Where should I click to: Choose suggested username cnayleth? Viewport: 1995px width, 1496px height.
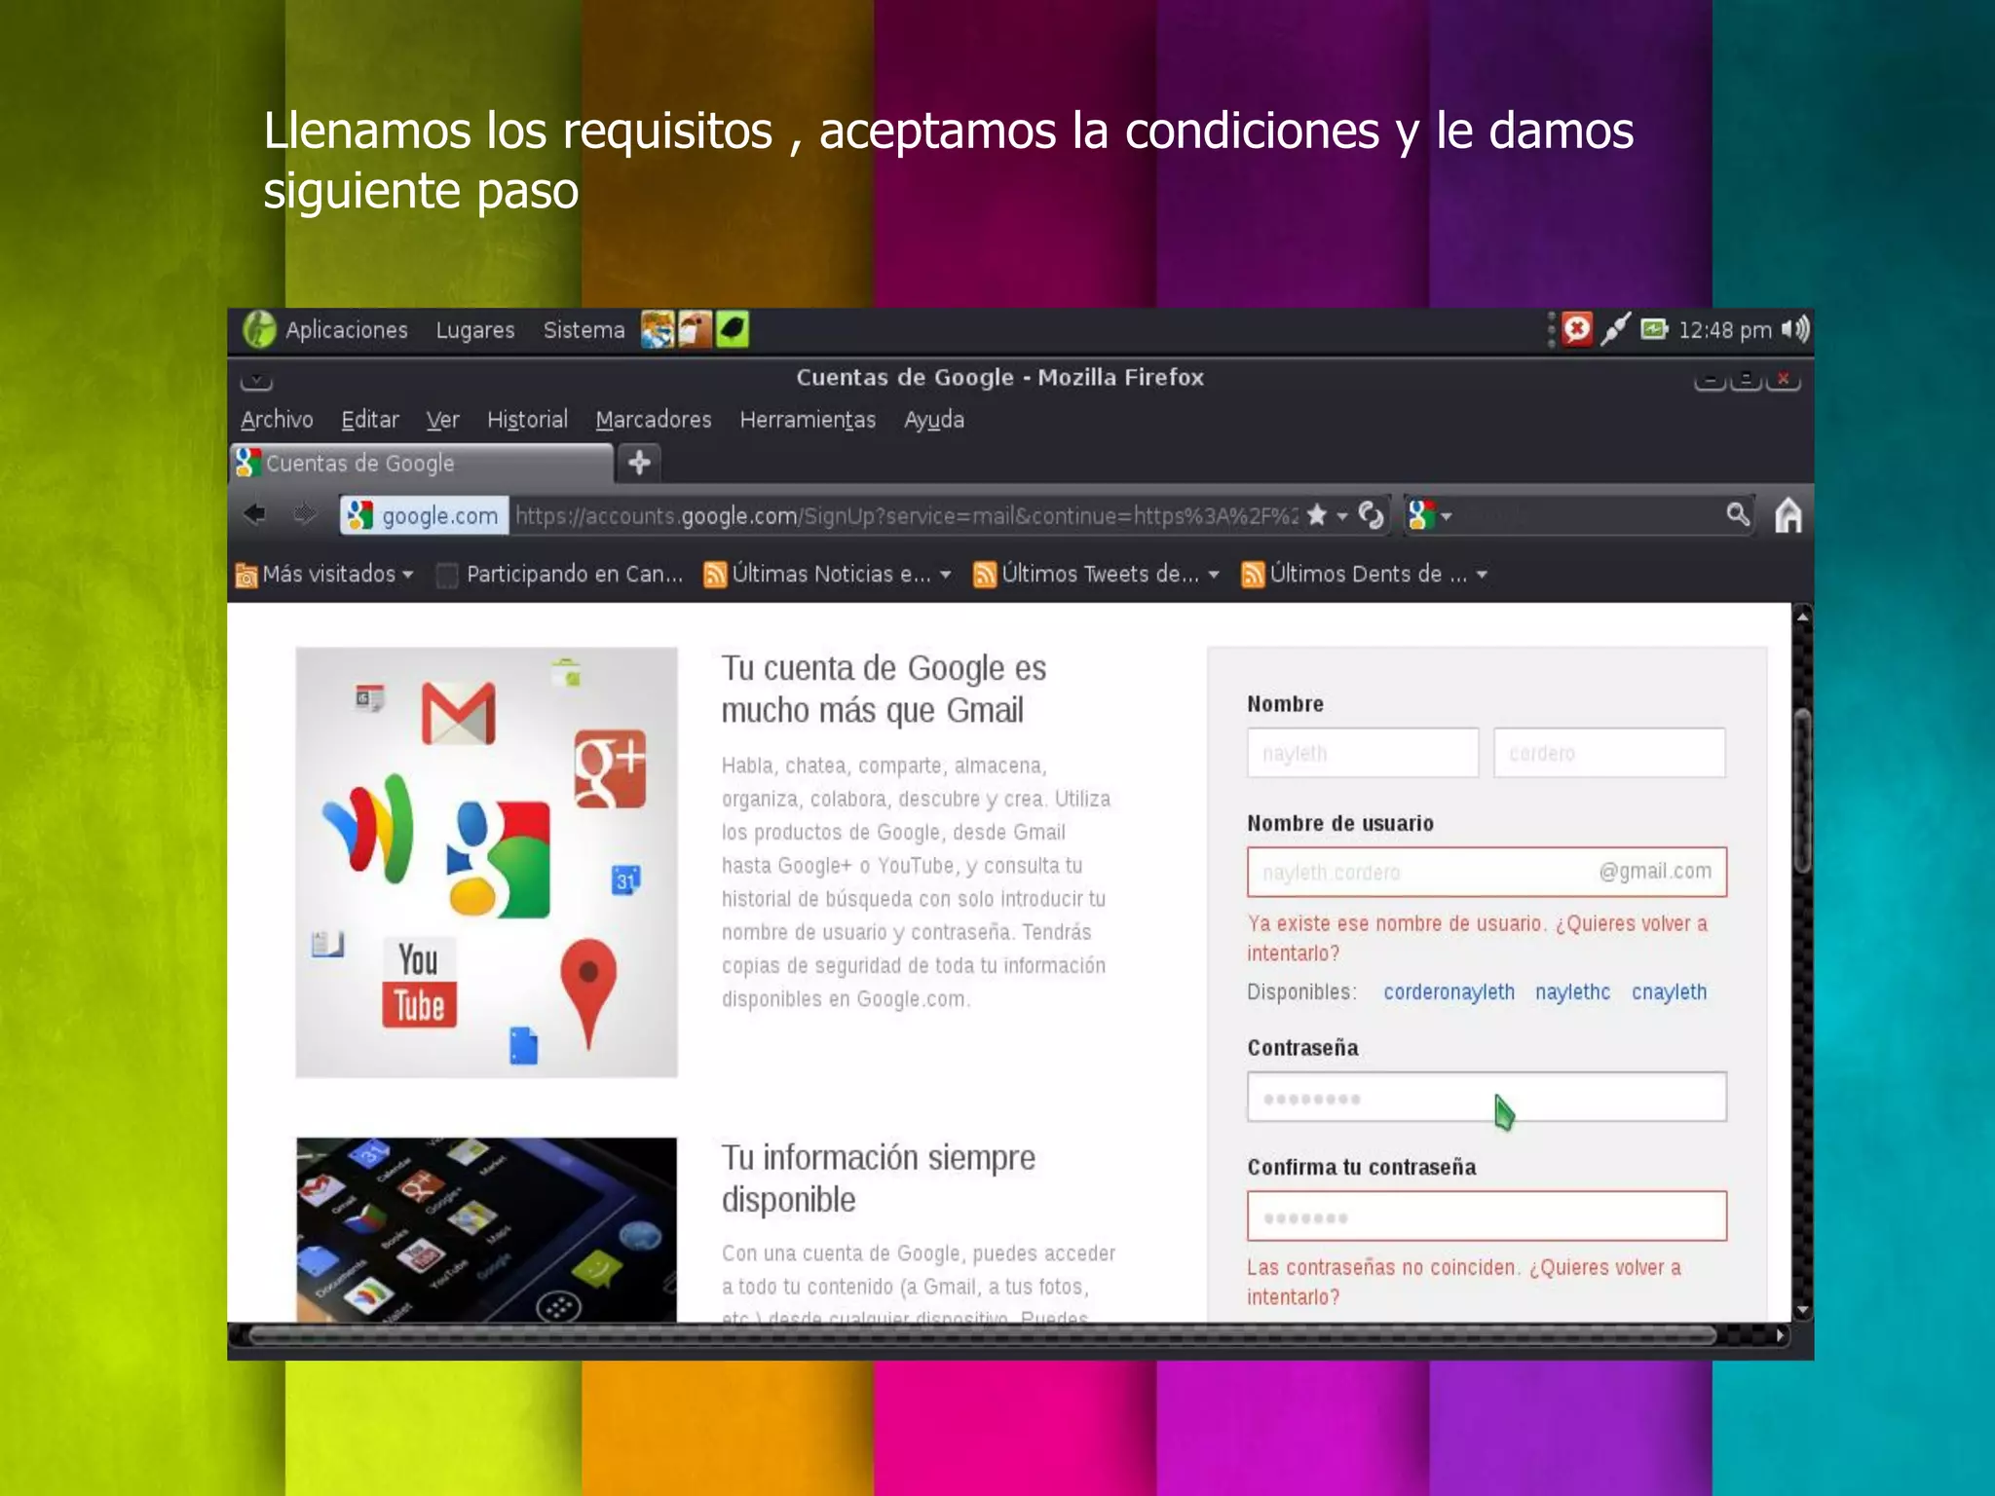(1669, 992)
